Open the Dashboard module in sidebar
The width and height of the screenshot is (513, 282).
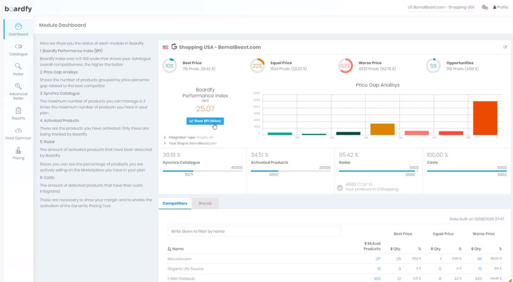(18, 30)
